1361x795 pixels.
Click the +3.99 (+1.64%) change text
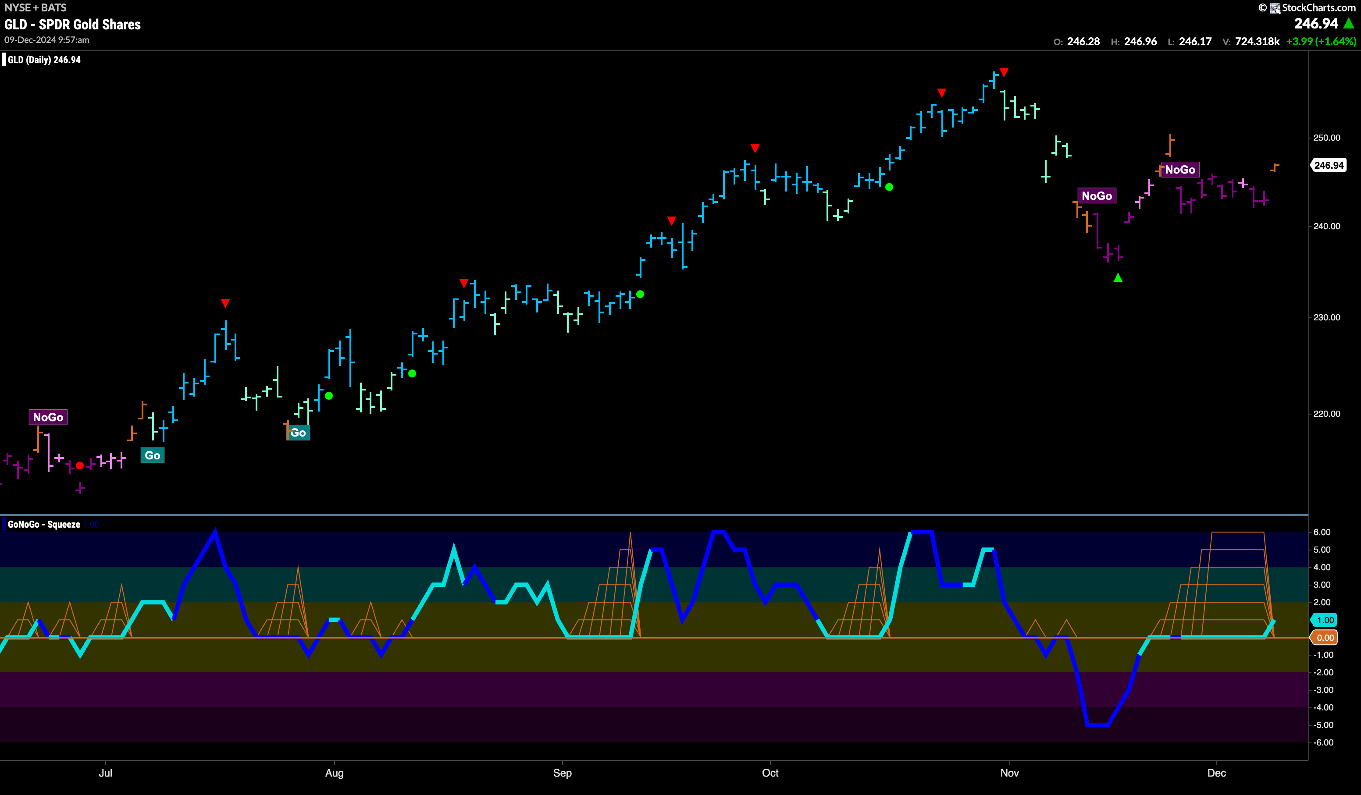point(1321,42)
